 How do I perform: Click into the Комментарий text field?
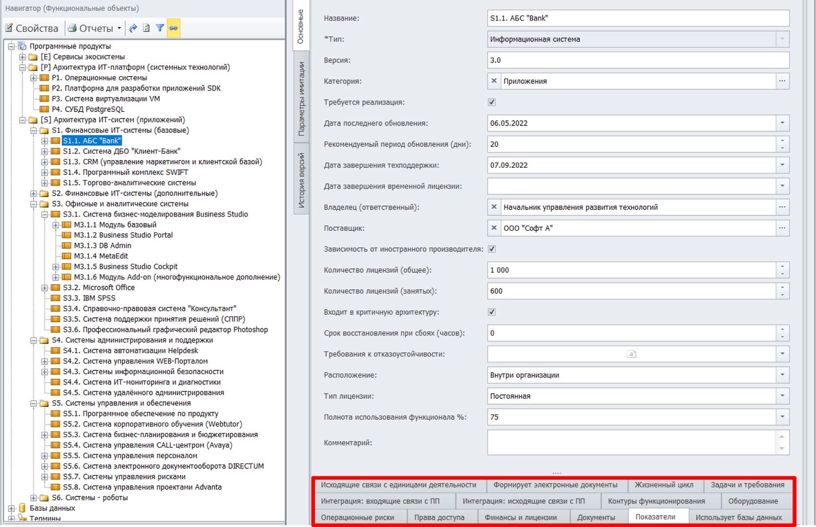tap(630, 443)
